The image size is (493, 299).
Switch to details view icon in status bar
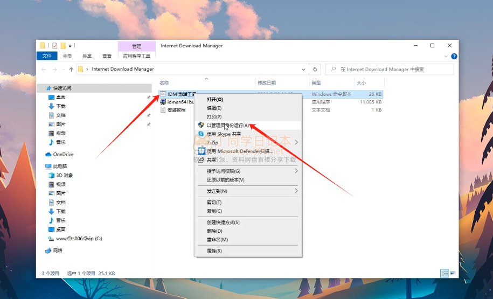point(445,273)
